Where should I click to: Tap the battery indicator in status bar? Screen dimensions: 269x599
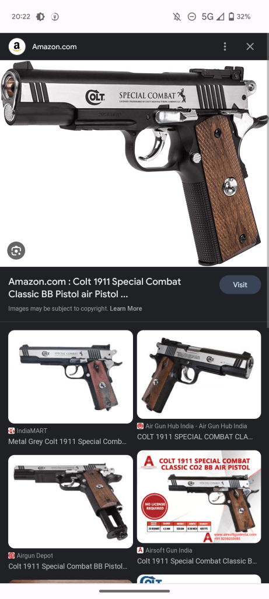231,17
